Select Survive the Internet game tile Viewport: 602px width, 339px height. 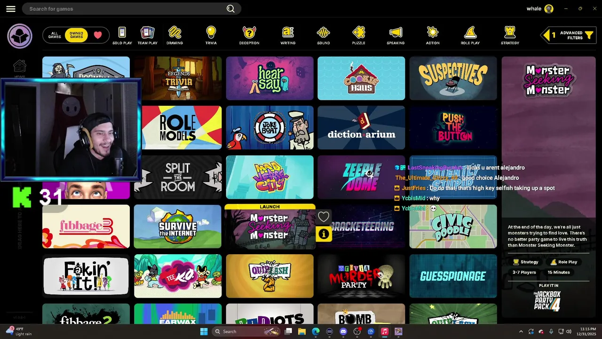point(178,226)
